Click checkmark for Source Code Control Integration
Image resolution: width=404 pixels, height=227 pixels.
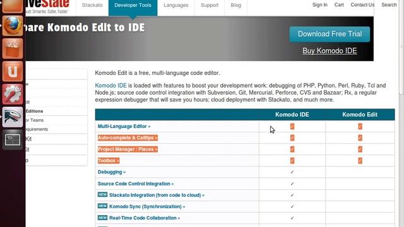point(292,183)
